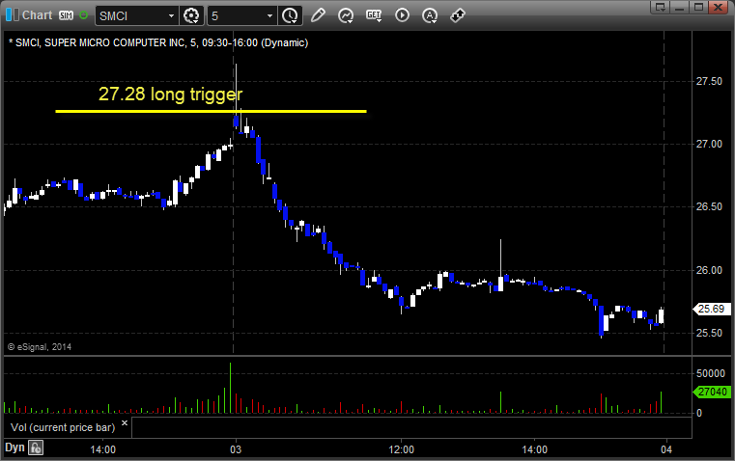Image resolution: width=735 pixels, height=461 pixels.
Task: Click the green connection status circle
Action: (83, 15)
